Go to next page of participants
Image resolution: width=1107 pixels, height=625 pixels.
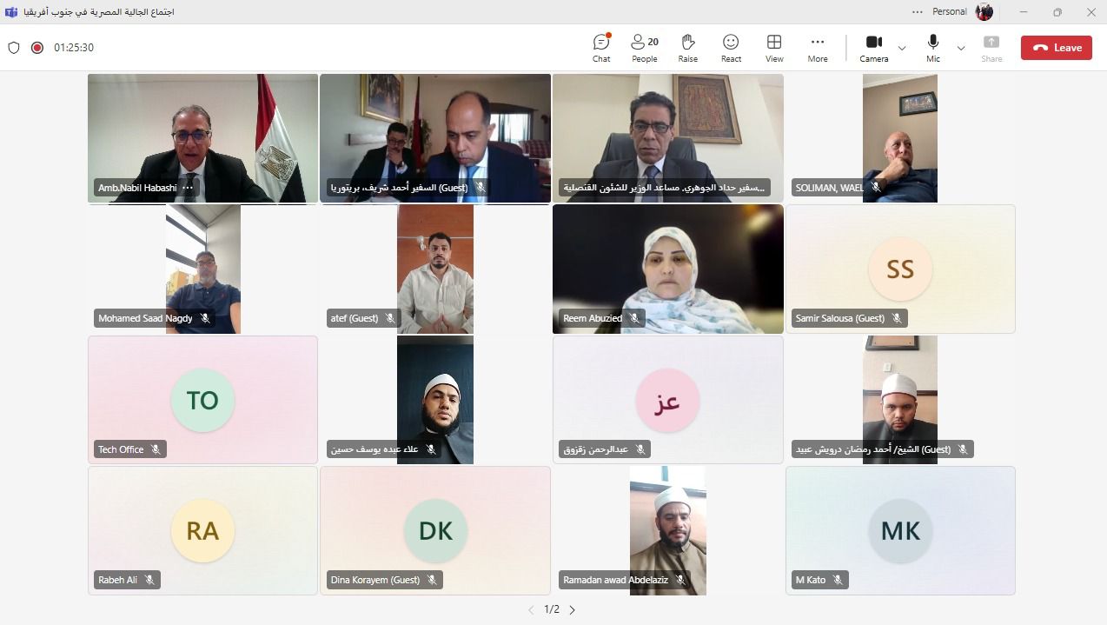tap(572, 610)
